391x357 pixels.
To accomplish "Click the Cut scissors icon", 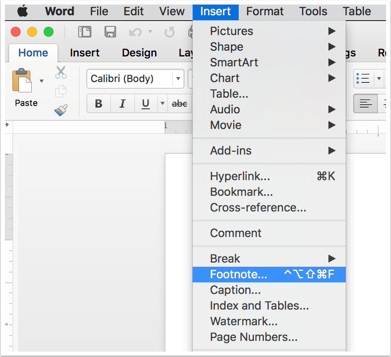I will (x=61, y=73).
